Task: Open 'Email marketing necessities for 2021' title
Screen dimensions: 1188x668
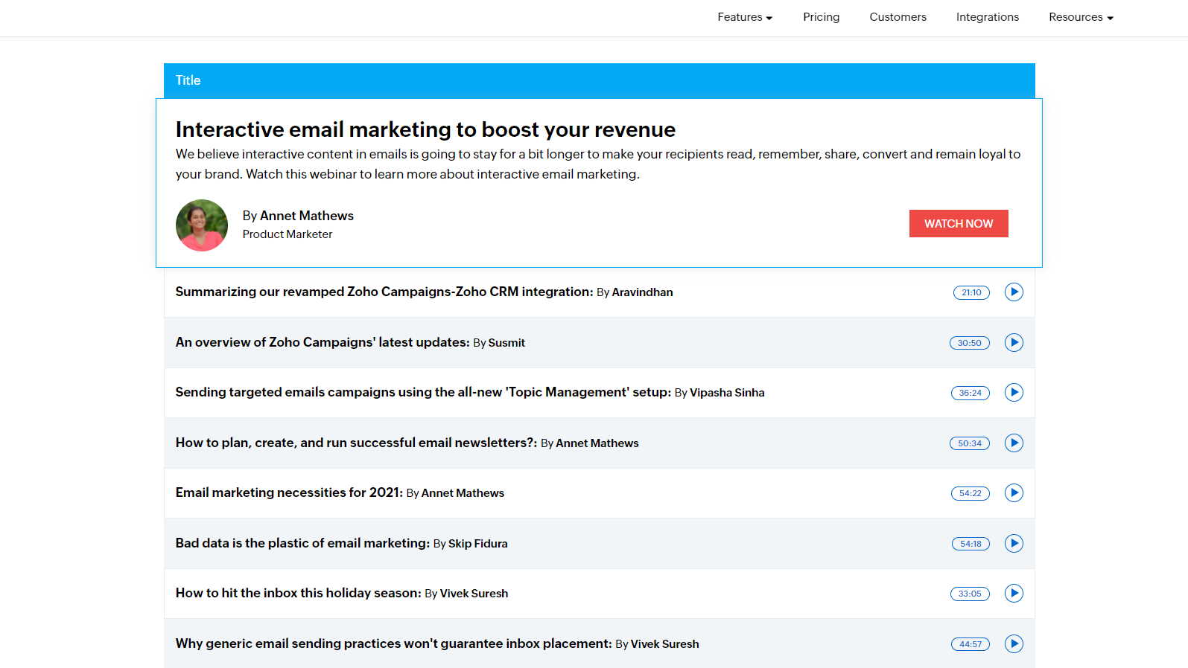Action: coord(289,492)
